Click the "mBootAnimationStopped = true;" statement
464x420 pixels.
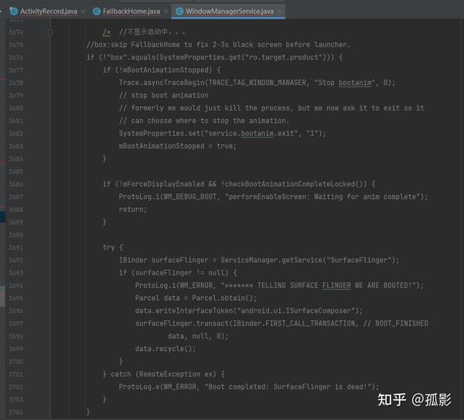tap(178, 146)
